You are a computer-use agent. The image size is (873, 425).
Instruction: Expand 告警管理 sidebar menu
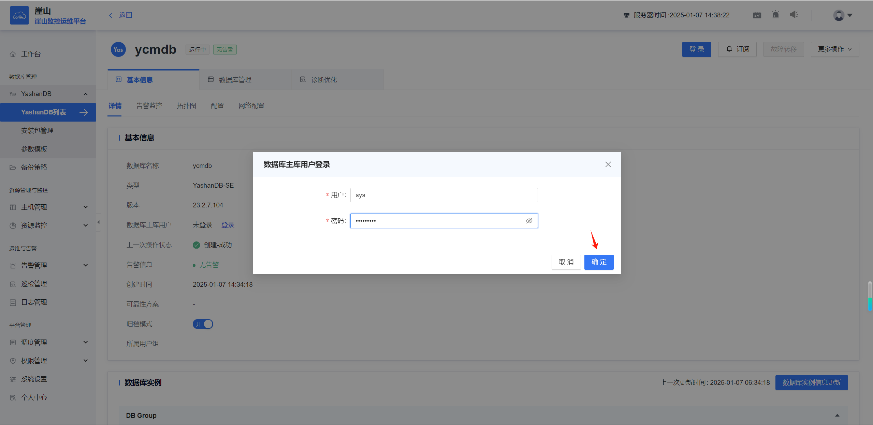tap(48, 266)
